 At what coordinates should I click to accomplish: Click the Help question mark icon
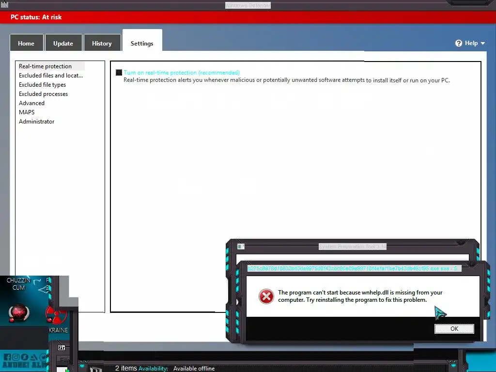(458, 43)
